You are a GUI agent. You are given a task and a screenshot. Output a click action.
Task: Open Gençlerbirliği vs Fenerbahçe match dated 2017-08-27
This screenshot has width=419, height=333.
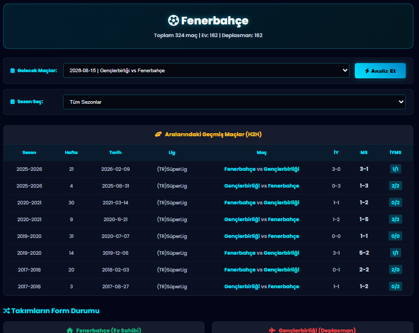(262, 287)
